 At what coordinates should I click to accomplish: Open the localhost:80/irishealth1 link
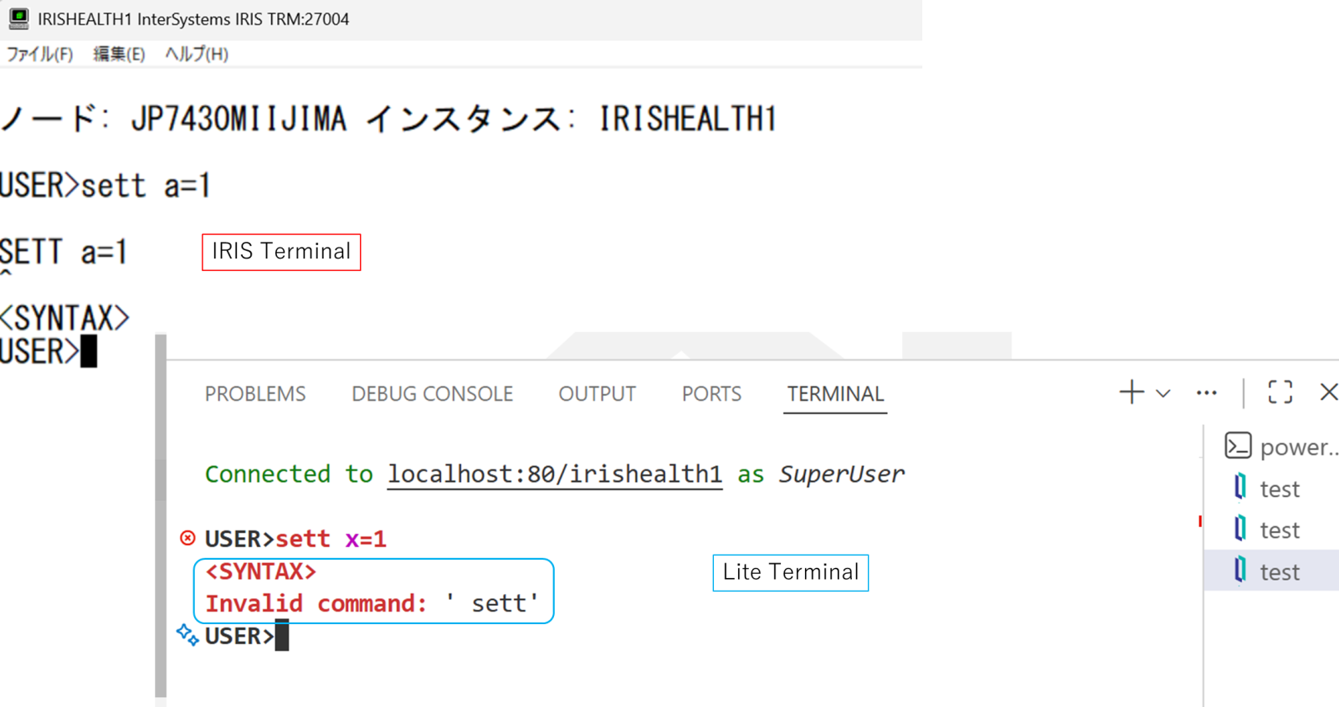click(x=554, y=474)
